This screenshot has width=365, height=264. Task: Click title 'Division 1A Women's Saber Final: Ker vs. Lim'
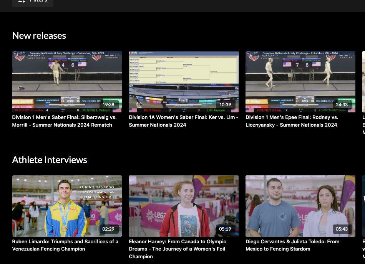pyautogui.click(x=183, y=121)
